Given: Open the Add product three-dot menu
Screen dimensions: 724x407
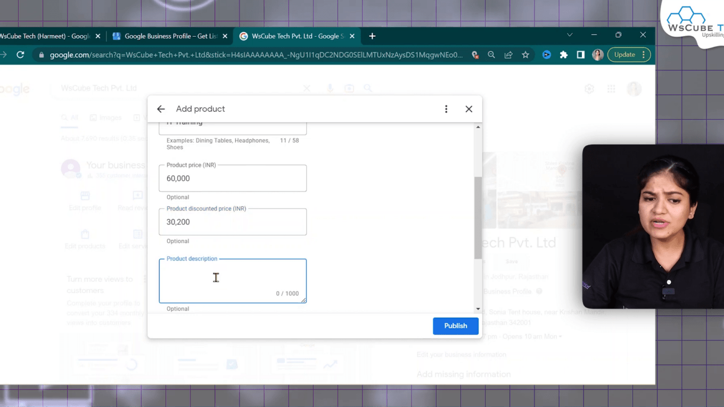Looking at the screenshot, I should click(446, 109).
